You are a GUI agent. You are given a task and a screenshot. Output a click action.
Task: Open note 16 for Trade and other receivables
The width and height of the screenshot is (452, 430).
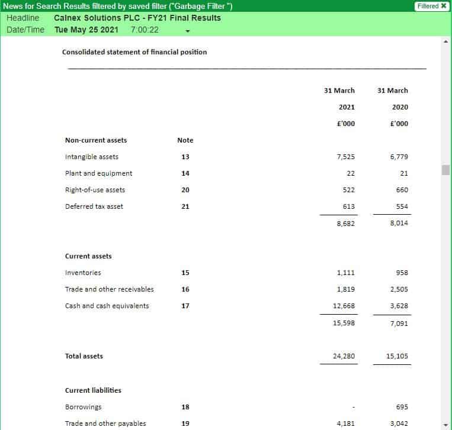185,289
